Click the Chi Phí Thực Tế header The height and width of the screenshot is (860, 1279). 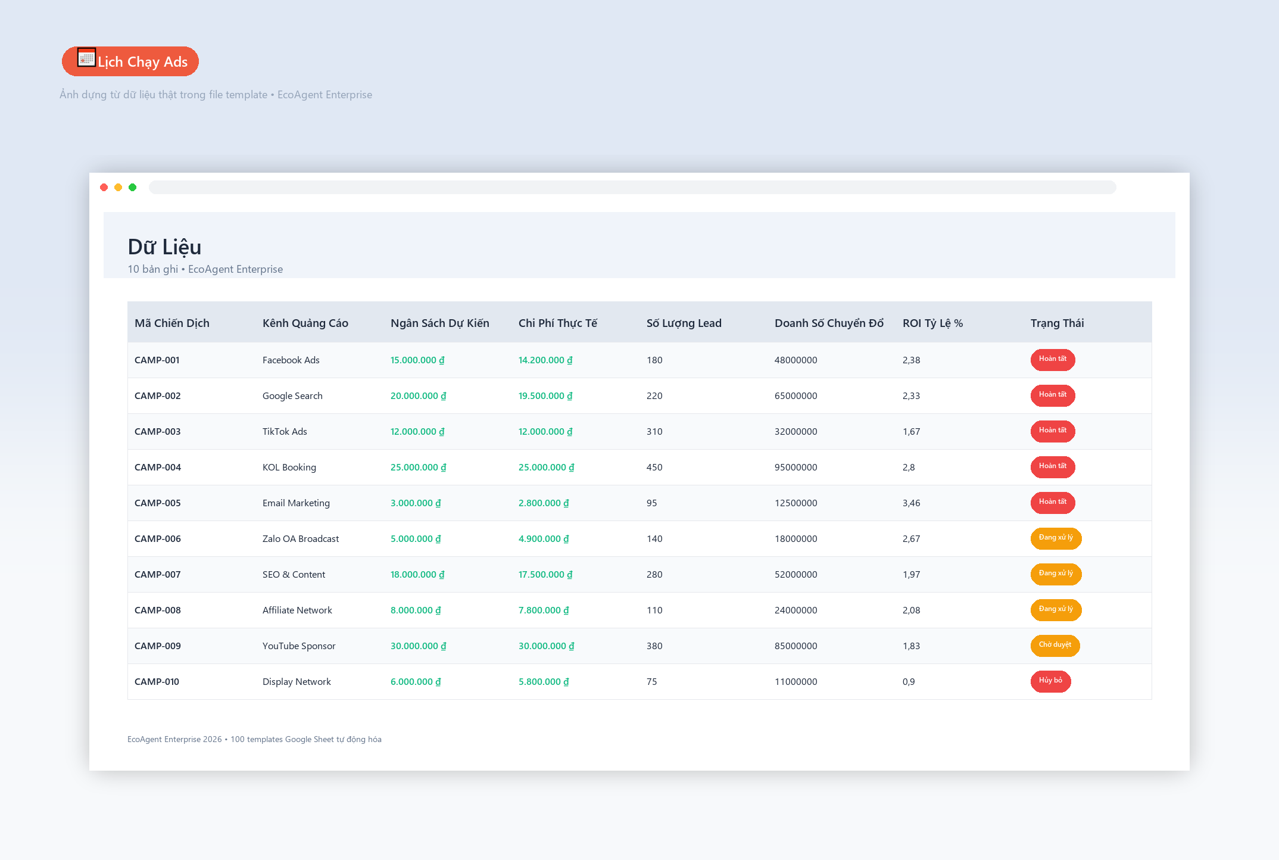[558, 323]
